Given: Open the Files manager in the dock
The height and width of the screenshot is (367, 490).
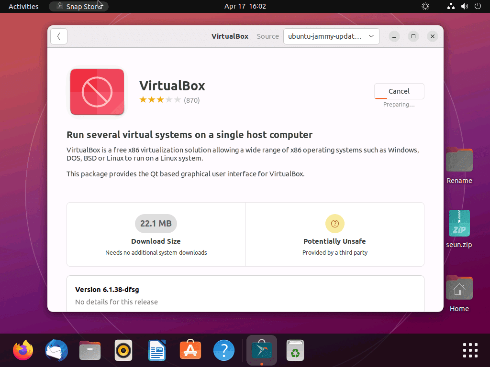Looking at the screenshot, I should click(90, 350).
